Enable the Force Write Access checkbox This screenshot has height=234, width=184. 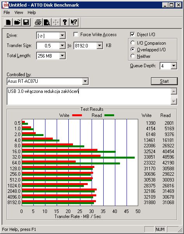point(76,35)
